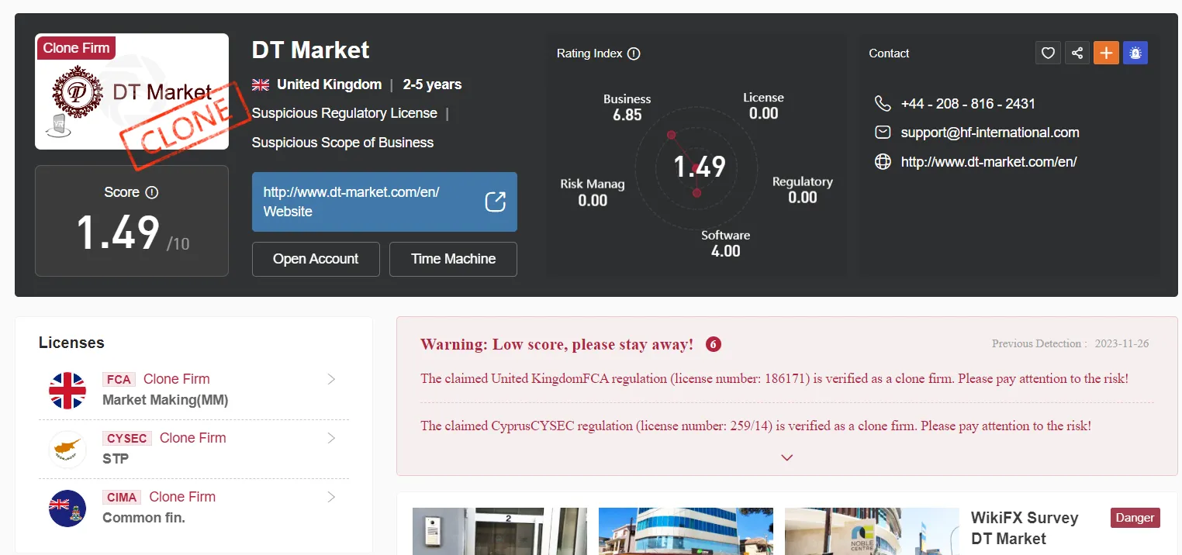1182x555 pixels.
Task: Click the info icon next to Rating Index
Action: pyautogui.click(x=634, y=53)
